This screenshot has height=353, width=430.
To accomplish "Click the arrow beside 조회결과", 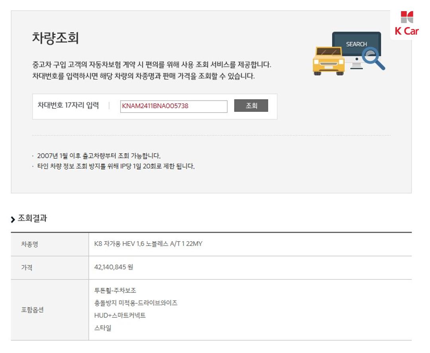I will [x=13, y=219].
